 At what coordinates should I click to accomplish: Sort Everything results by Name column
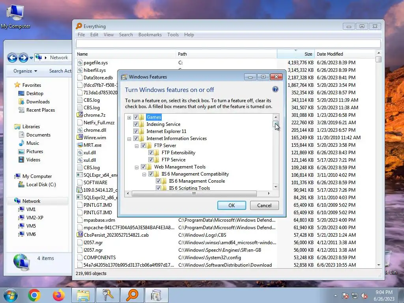126,54
